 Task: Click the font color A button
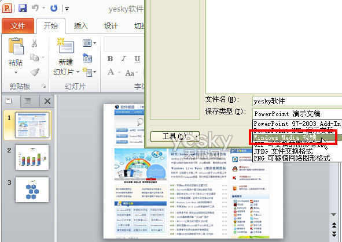click(111, 72)
